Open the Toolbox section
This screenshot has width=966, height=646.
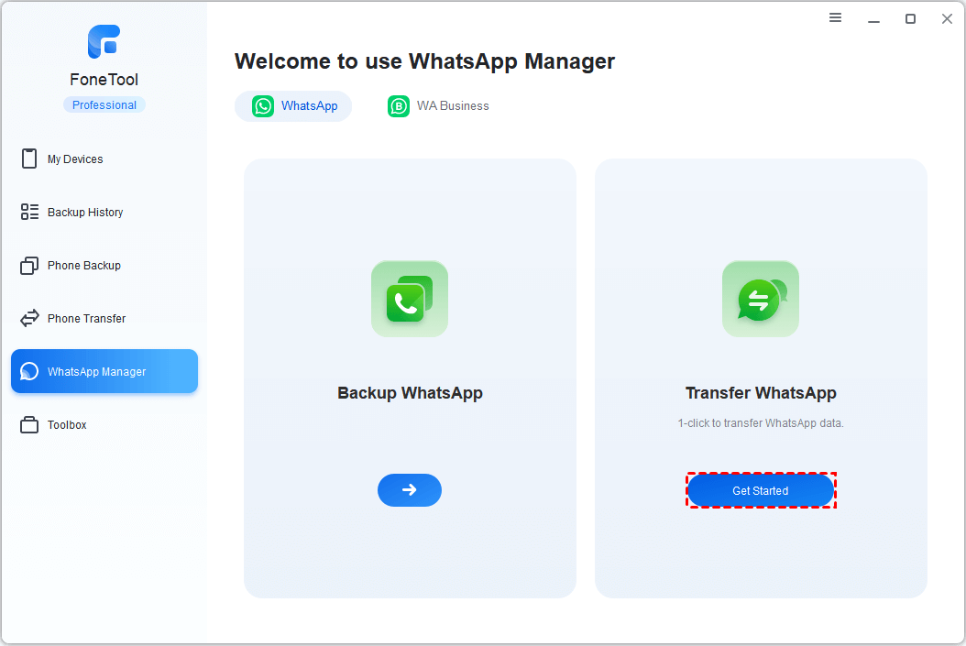pyautogui.click(x=67, y=425)
